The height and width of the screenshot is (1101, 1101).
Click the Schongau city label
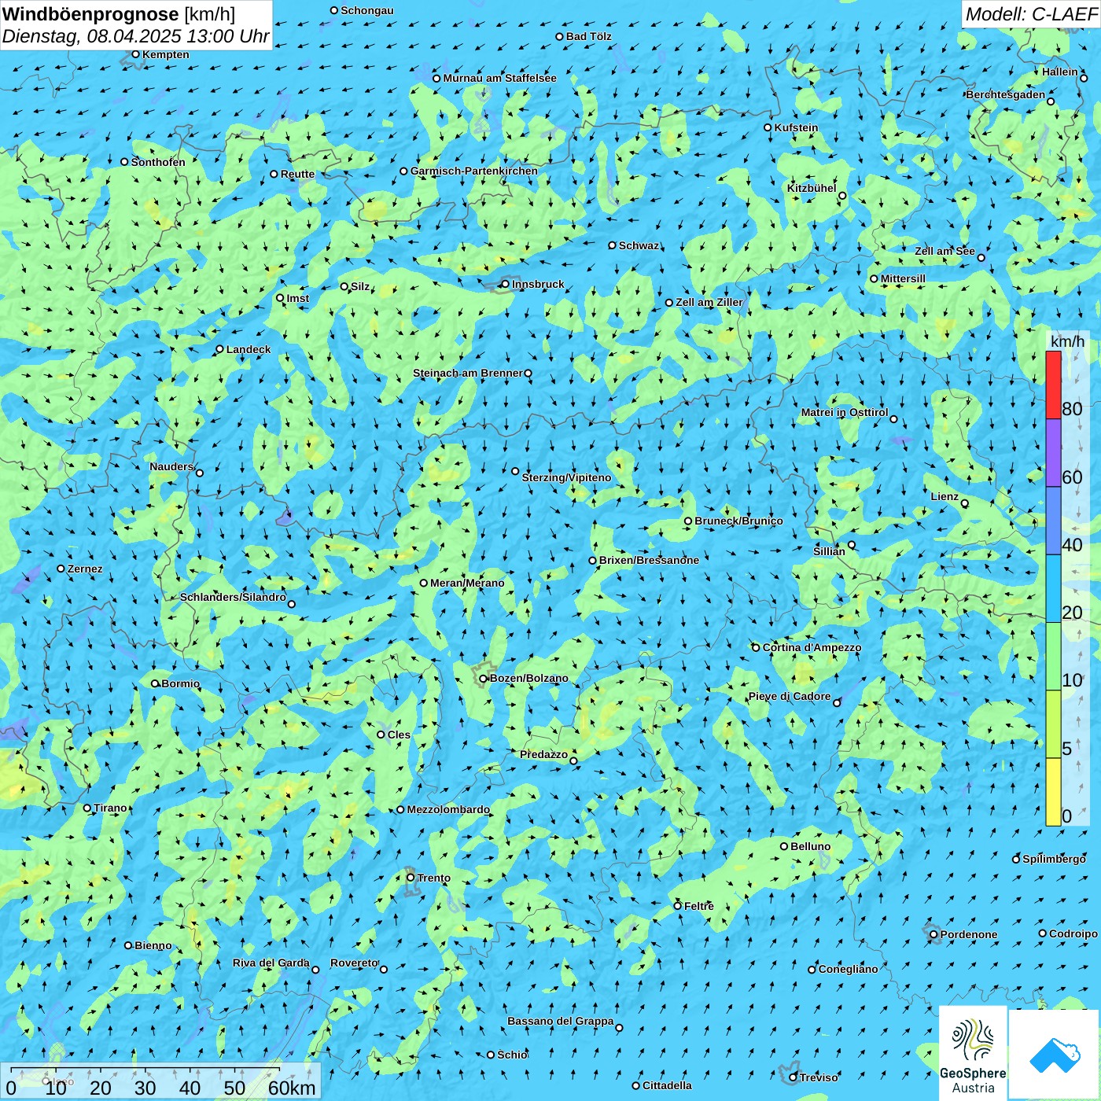click(367, 10)
